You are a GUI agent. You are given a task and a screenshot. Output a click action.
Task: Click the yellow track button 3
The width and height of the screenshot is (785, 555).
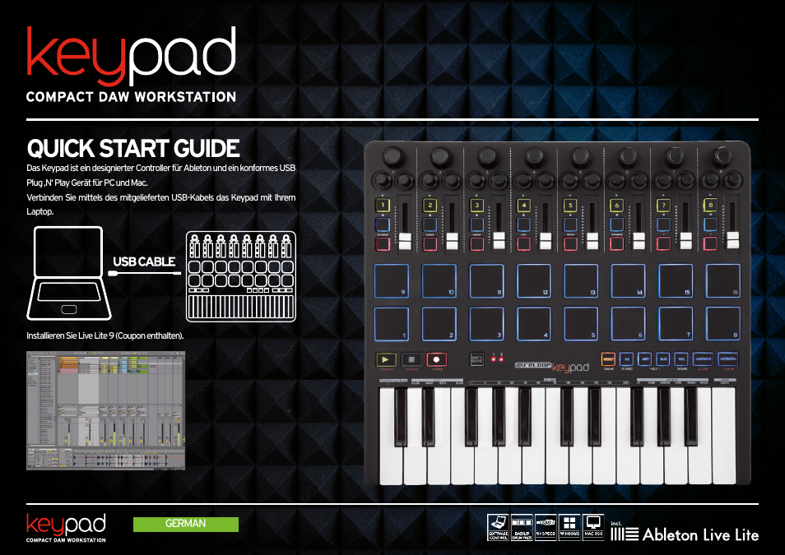coord(476,205)
